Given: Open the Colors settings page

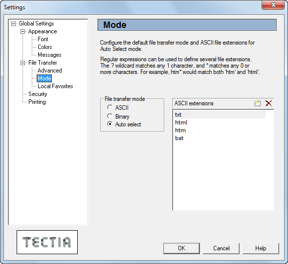Looking at the screenshot, I should [45, 47].
